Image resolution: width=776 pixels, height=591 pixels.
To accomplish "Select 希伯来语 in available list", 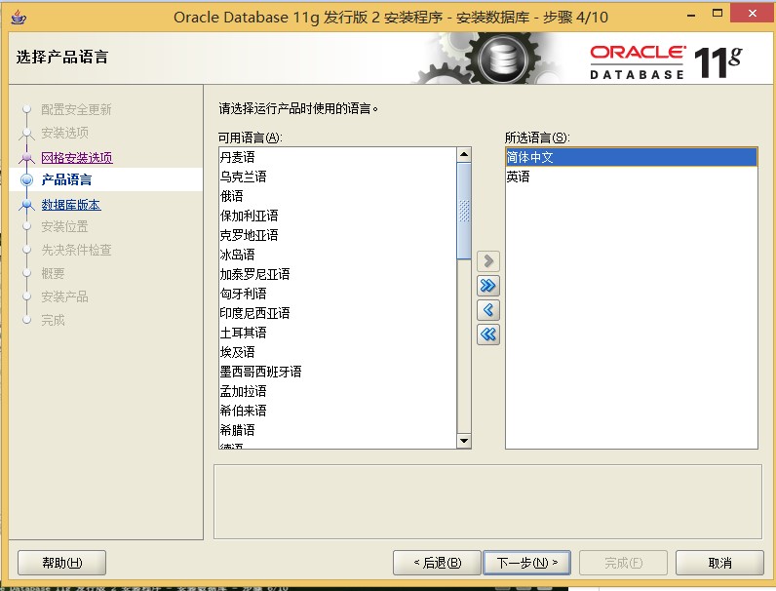I will pos(243,411).
